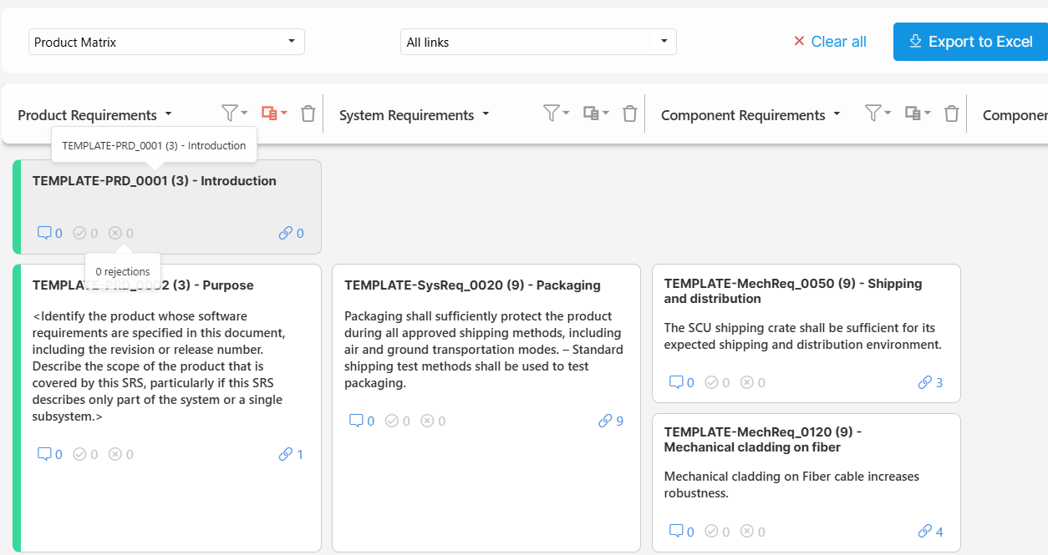Expand the All links dropdown
Image resolution: width=1048 pixels, height=555 pixels.
click(538, 42)
